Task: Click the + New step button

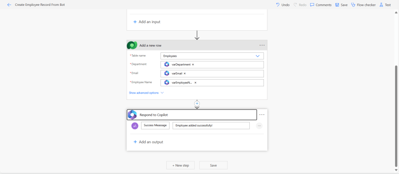Action: 180,165
